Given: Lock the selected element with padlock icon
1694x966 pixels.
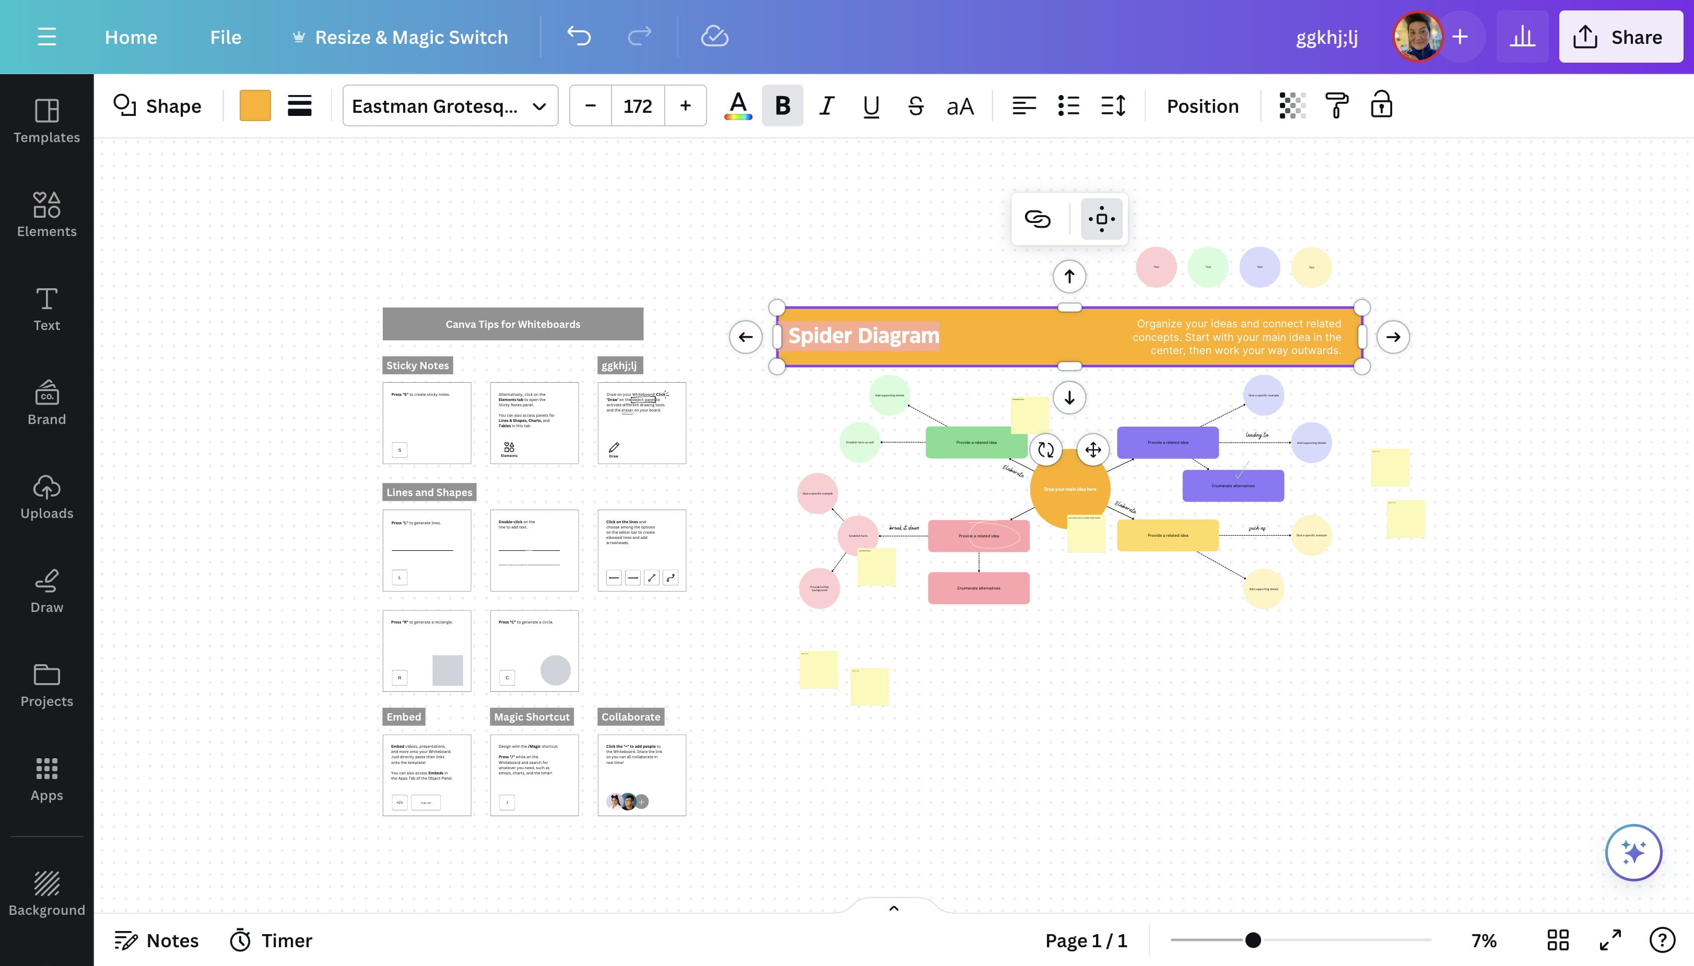Looking at the screenshot, I should (1381, 105).
